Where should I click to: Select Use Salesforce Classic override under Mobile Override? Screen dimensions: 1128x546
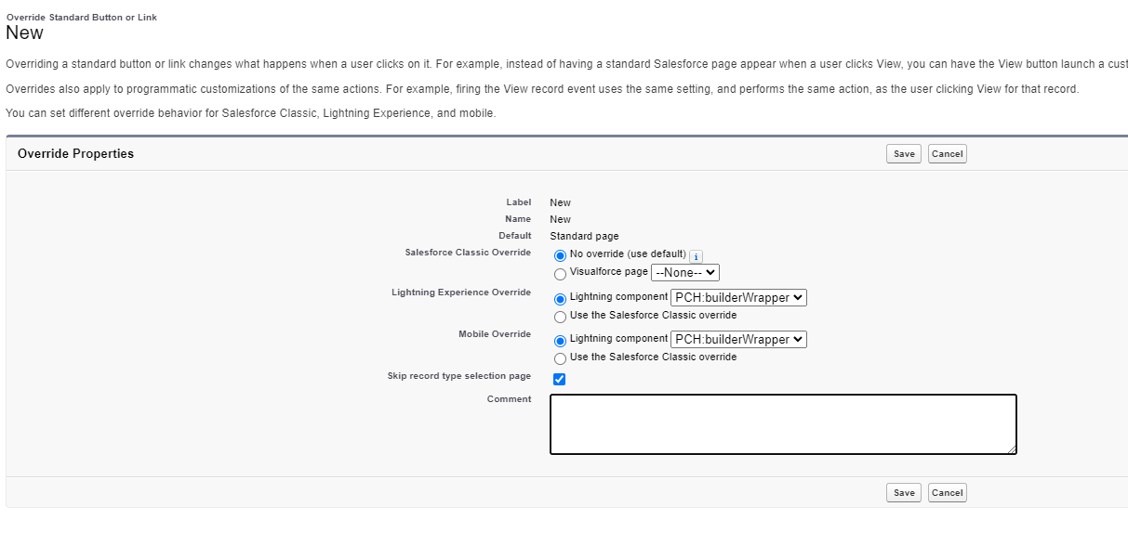coord(560,358)
